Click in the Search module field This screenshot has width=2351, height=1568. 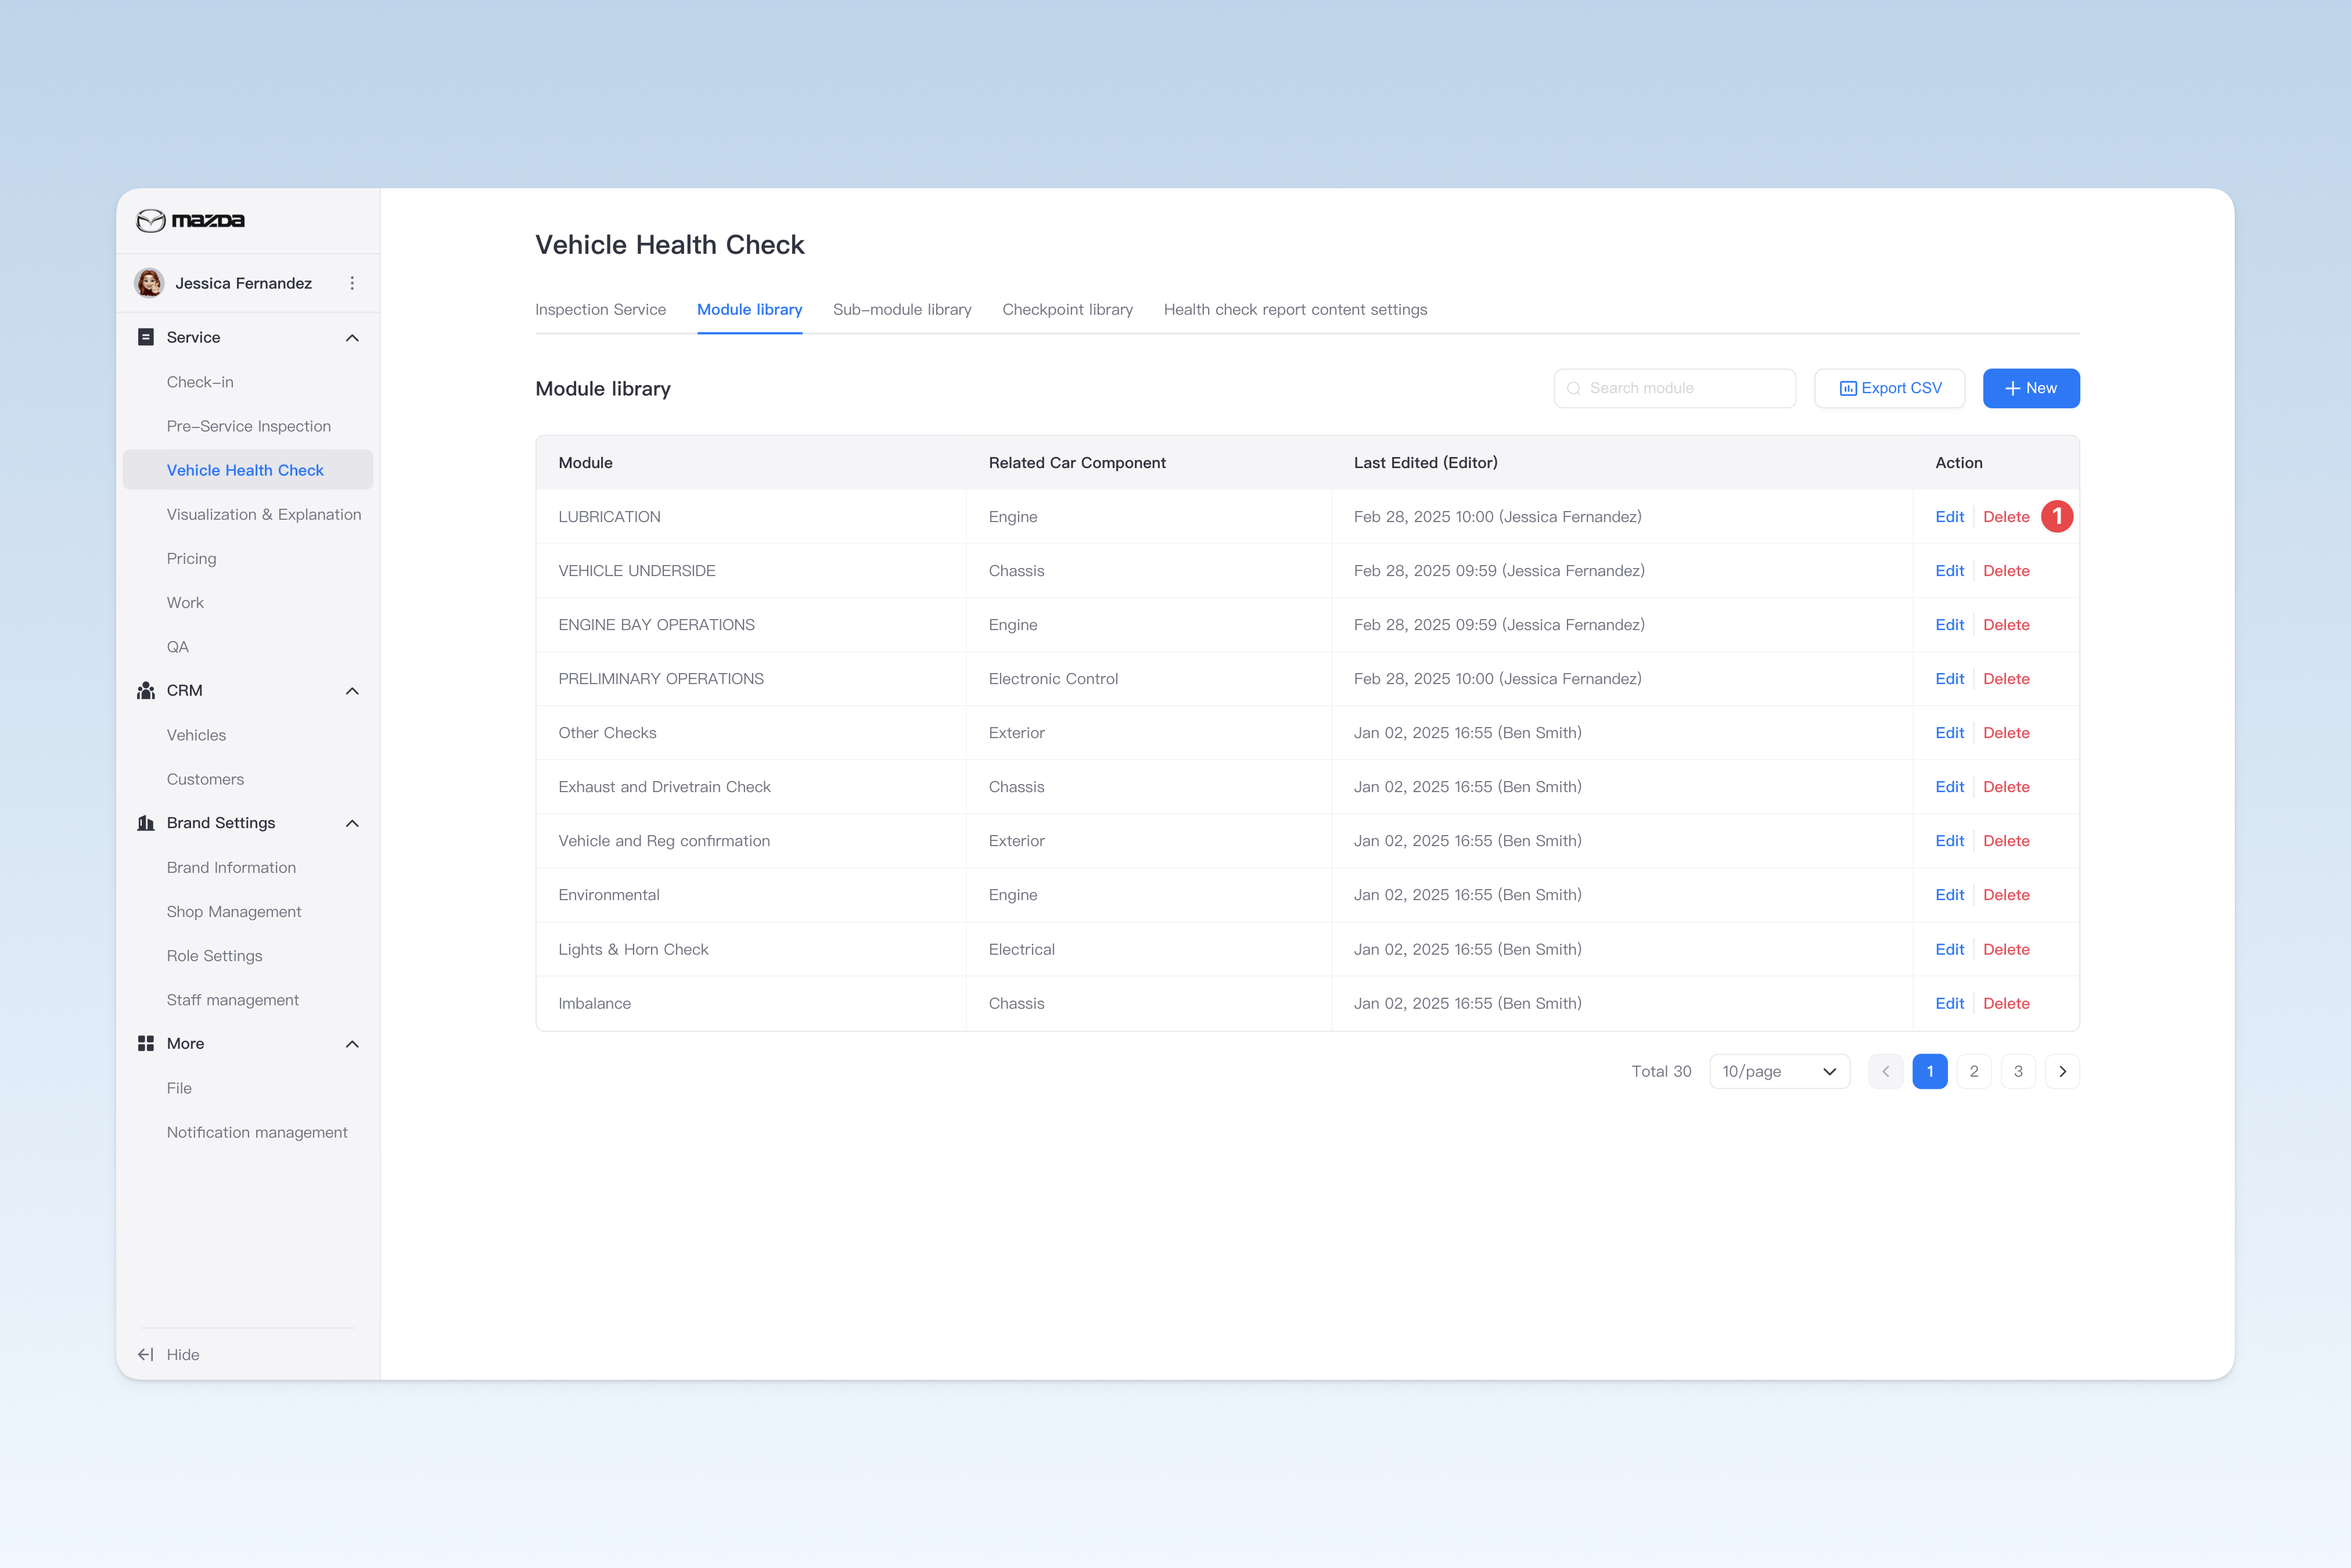(x=1674, y=388)
